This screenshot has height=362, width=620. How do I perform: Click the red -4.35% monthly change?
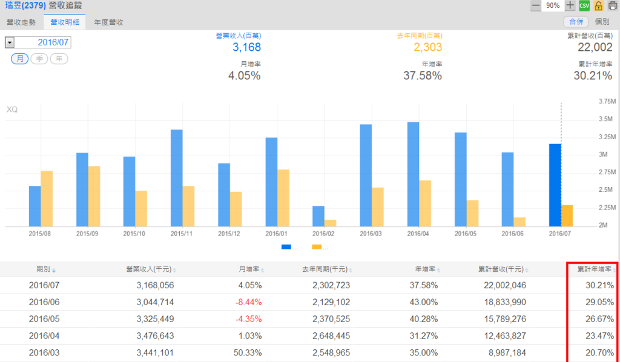(x=249, y=319)
